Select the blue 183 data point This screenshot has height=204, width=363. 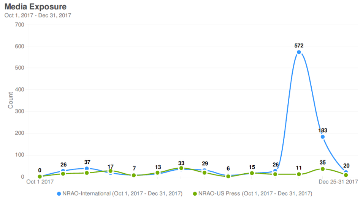pyautogui.click(x=323, y=137)
